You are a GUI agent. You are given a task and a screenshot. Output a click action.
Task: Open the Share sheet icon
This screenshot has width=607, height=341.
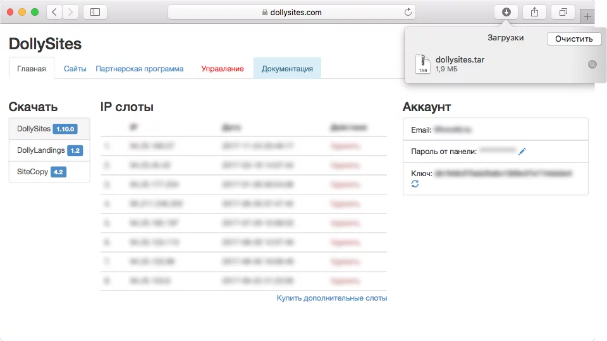coord(534,12)
